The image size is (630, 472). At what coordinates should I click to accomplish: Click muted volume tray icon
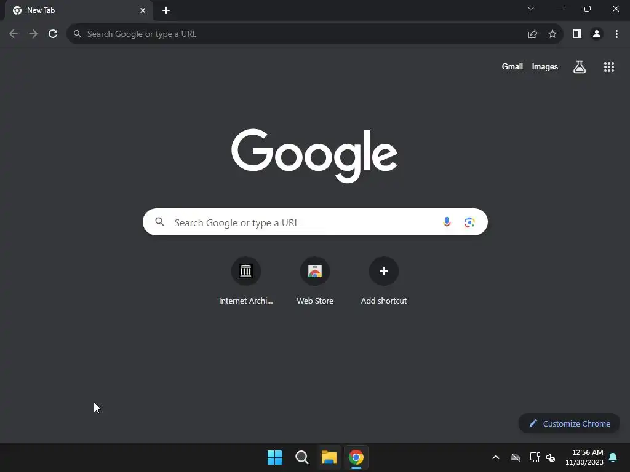551,457
